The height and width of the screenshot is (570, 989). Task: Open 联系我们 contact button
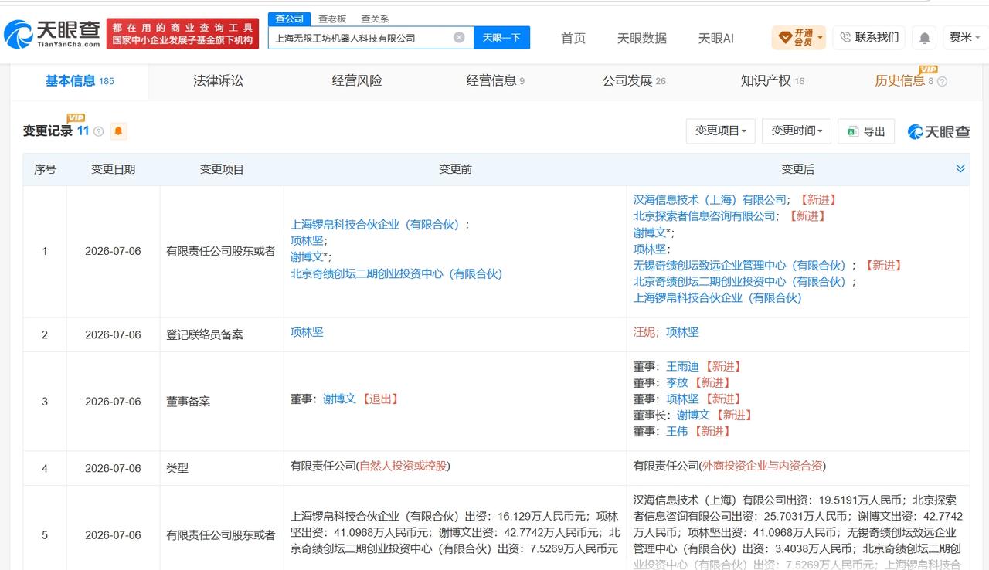pyautogui.click(x=869, y=37)
